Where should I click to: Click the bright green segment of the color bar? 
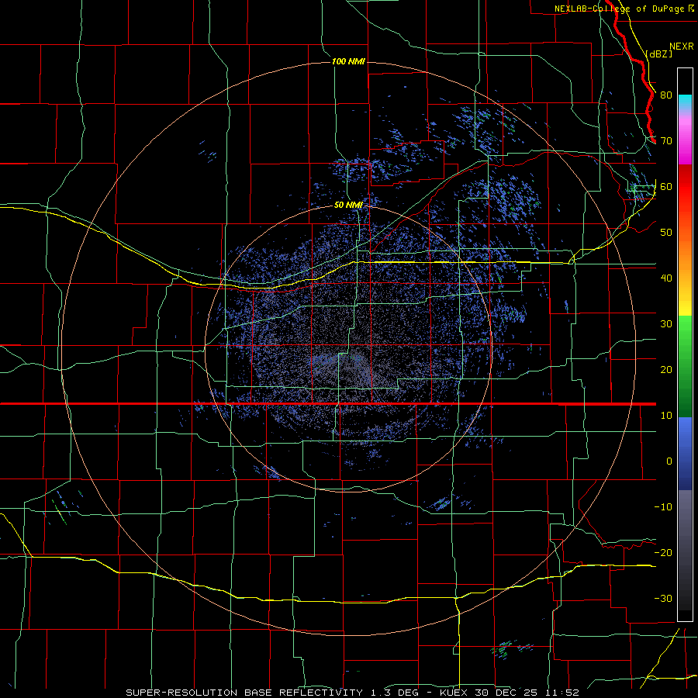(x=685, y=330)
